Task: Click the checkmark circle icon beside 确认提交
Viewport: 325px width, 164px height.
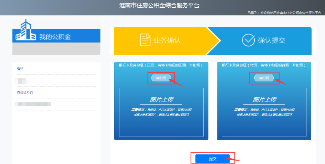Action: (248, 40)
